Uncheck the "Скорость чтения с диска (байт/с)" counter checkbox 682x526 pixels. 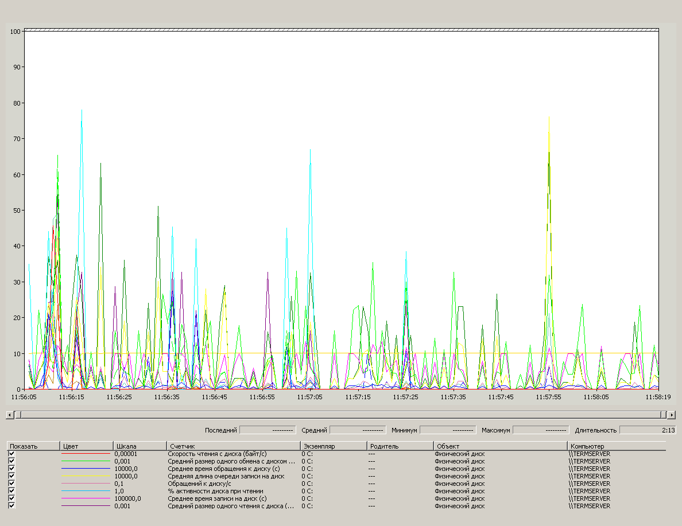(x=11, y=454)
